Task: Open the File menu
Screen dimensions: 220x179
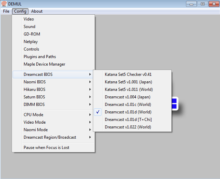Action: click(x=6, y=11)
